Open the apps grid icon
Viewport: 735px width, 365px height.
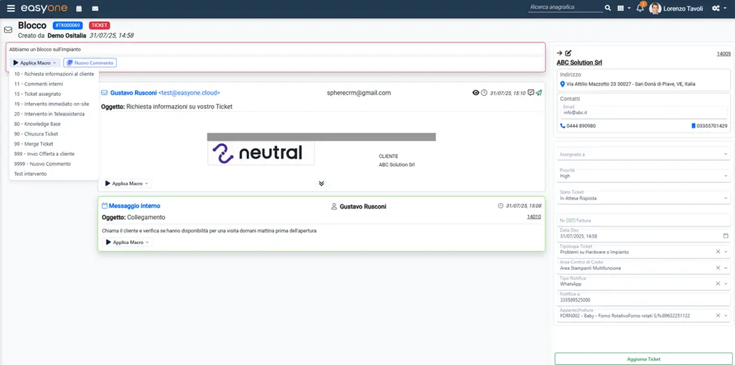coord(621,8)
